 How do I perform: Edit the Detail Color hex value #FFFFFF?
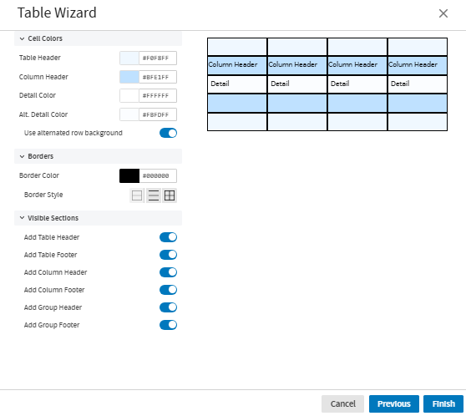pos(158,95)
